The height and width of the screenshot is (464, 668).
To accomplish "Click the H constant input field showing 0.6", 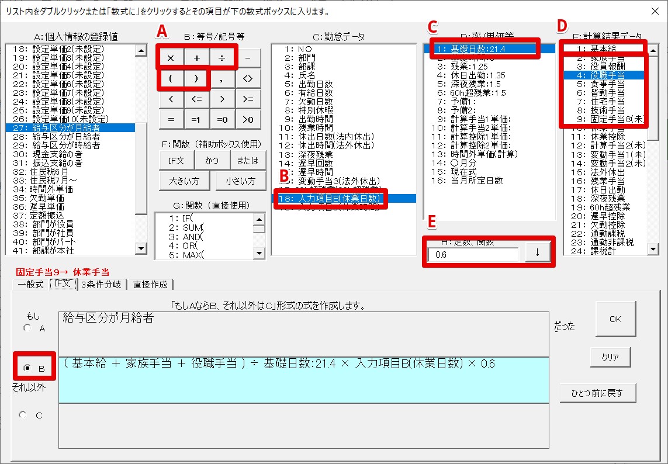I will tap(472, 255).
